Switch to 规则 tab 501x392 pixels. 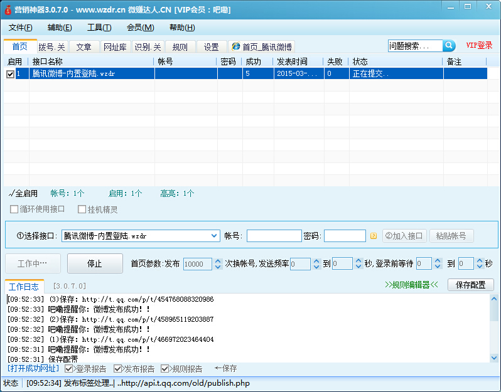point(180,47)
